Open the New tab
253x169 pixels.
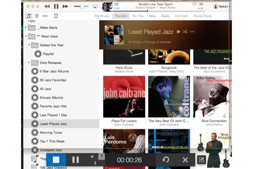click(152, 16)
